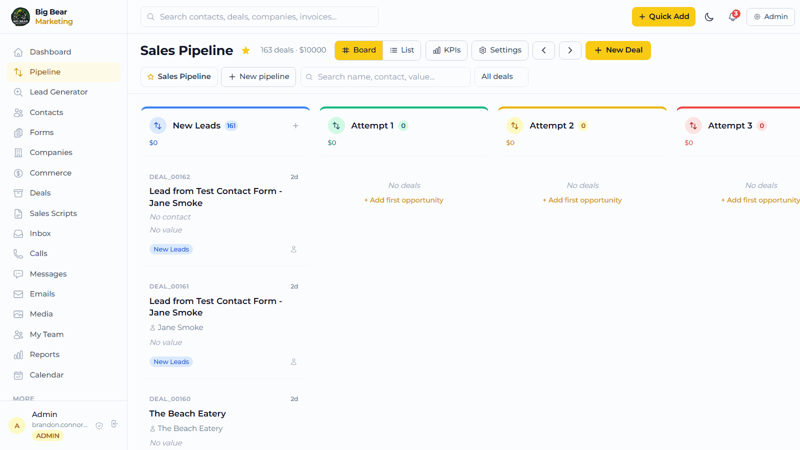Click assignee person icon on DEAL_00161 card
Screen dimensions: 800x450
pos(293,361)
